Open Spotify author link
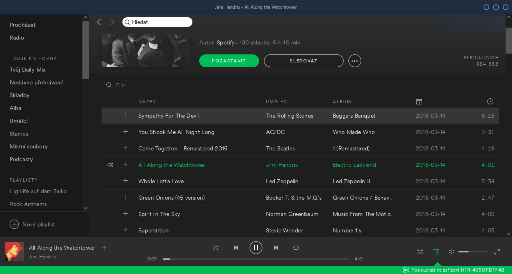The image size is (512, 274). pos(226,42)
